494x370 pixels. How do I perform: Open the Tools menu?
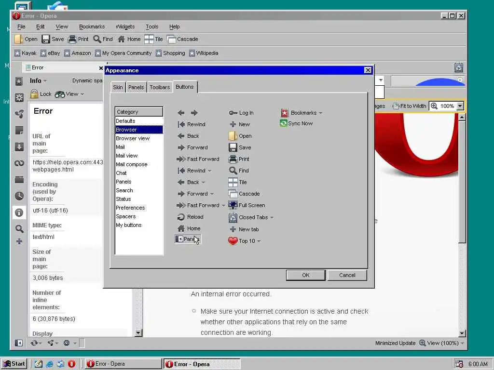point(152,27)
